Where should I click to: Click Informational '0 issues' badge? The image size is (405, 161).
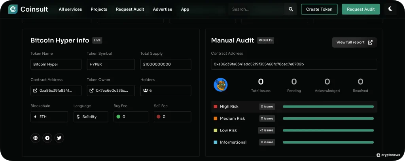tap(267, 142)
